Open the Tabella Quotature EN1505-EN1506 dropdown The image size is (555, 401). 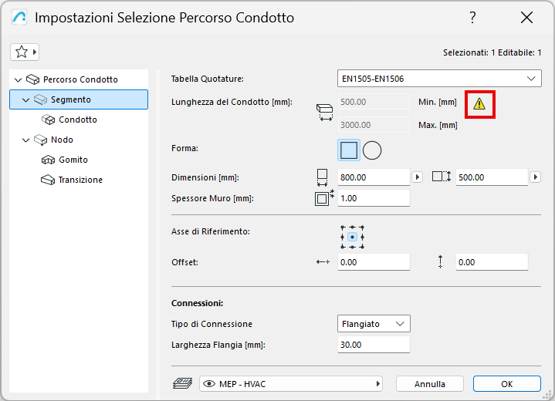pos(439,78)
